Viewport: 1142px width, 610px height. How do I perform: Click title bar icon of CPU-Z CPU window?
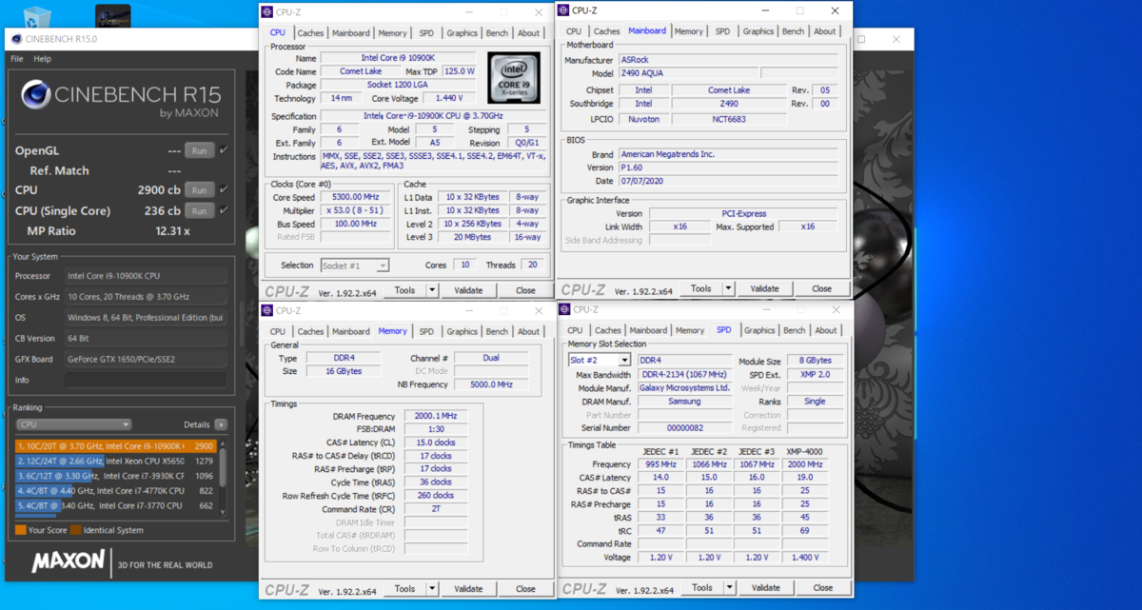[x=266, y=11]
